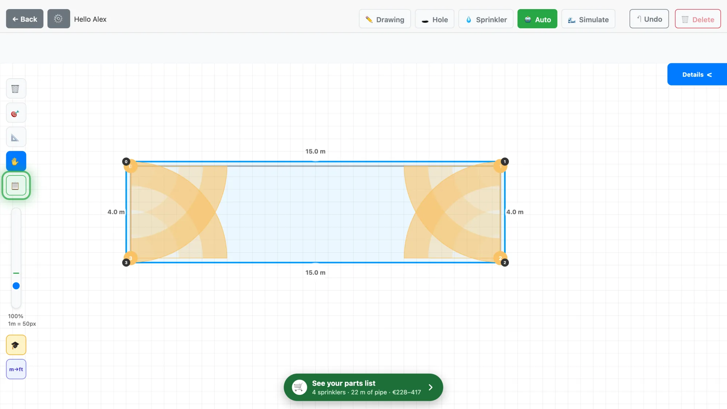
Task: Select the angle ruler measuring tool
Action: 16,137
